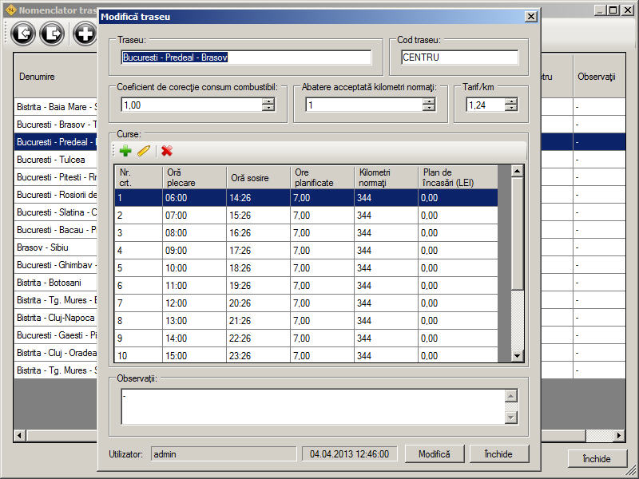Click the Abatere acceptată kilometri normați field
This screenshot has width=639, height=479.
coord(364,105)
